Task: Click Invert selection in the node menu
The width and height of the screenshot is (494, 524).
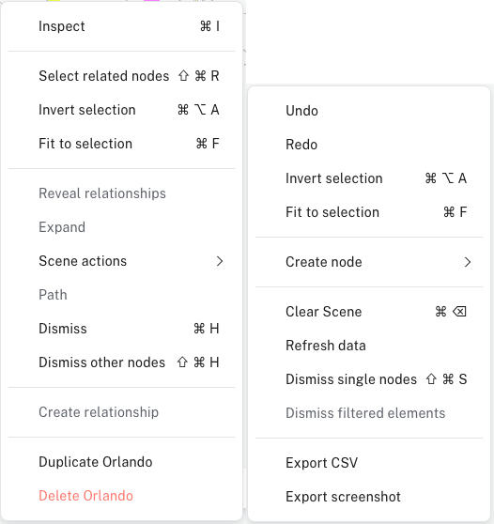Action: 122,110
